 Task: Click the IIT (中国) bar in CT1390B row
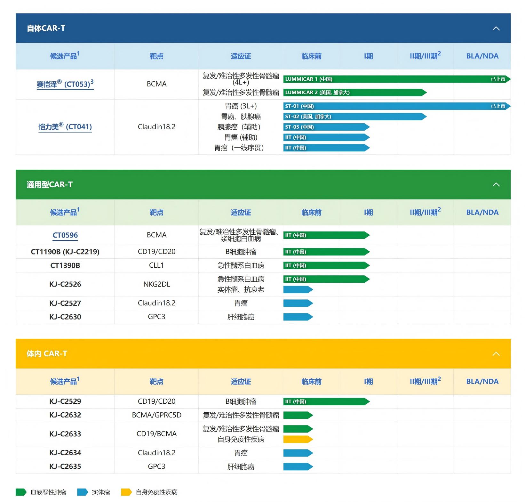pyautogui.click(x=327, y=265)
